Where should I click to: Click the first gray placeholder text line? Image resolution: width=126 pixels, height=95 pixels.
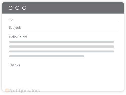click(62, 42)
